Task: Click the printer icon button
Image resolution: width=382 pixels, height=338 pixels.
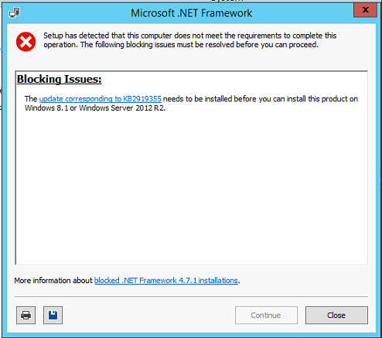Action: pos(26,315)
